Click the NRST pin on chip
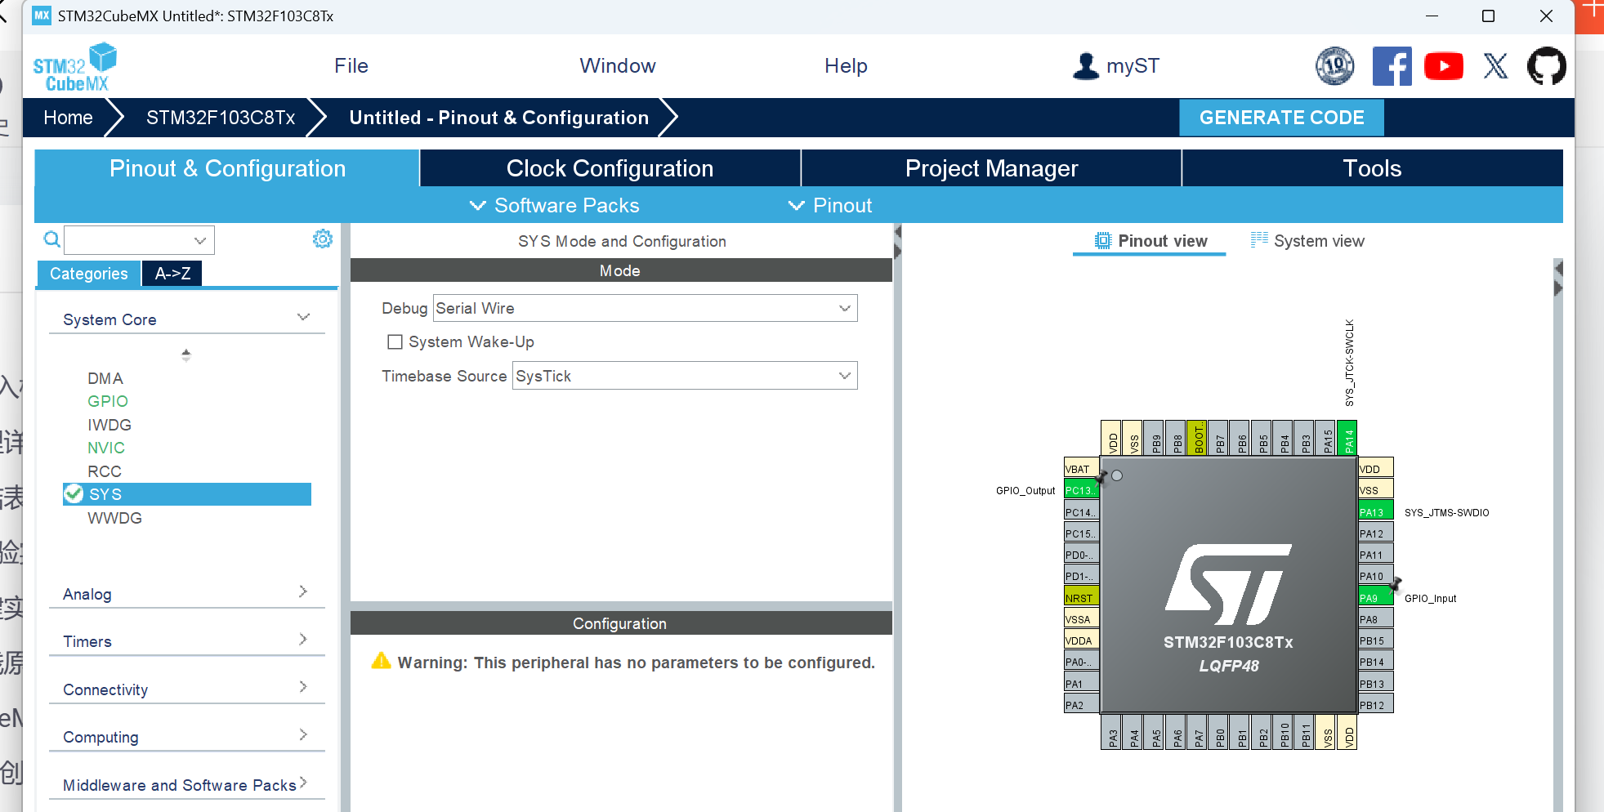Screen dimensions: 1604x812 click(x=1081, y=598)
